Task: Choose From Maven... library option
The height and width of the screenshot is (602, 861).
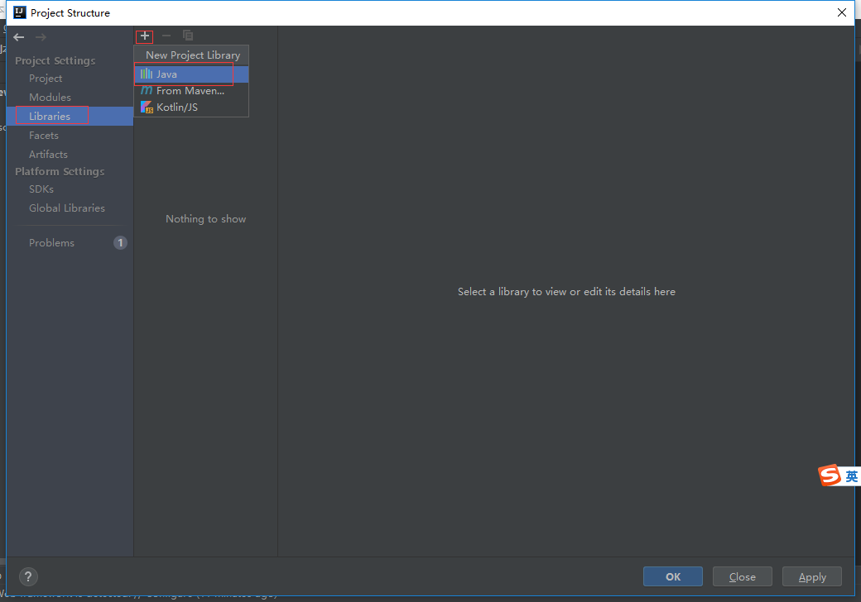Action: [191, 90]
